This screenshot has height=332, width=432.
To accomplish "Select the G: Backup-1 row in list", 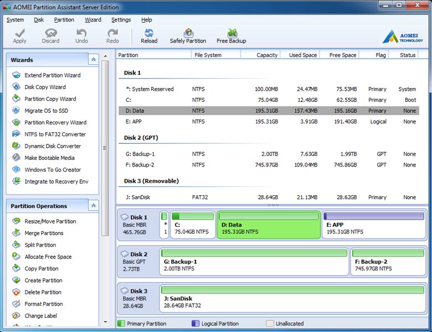I will click(269, 154).
